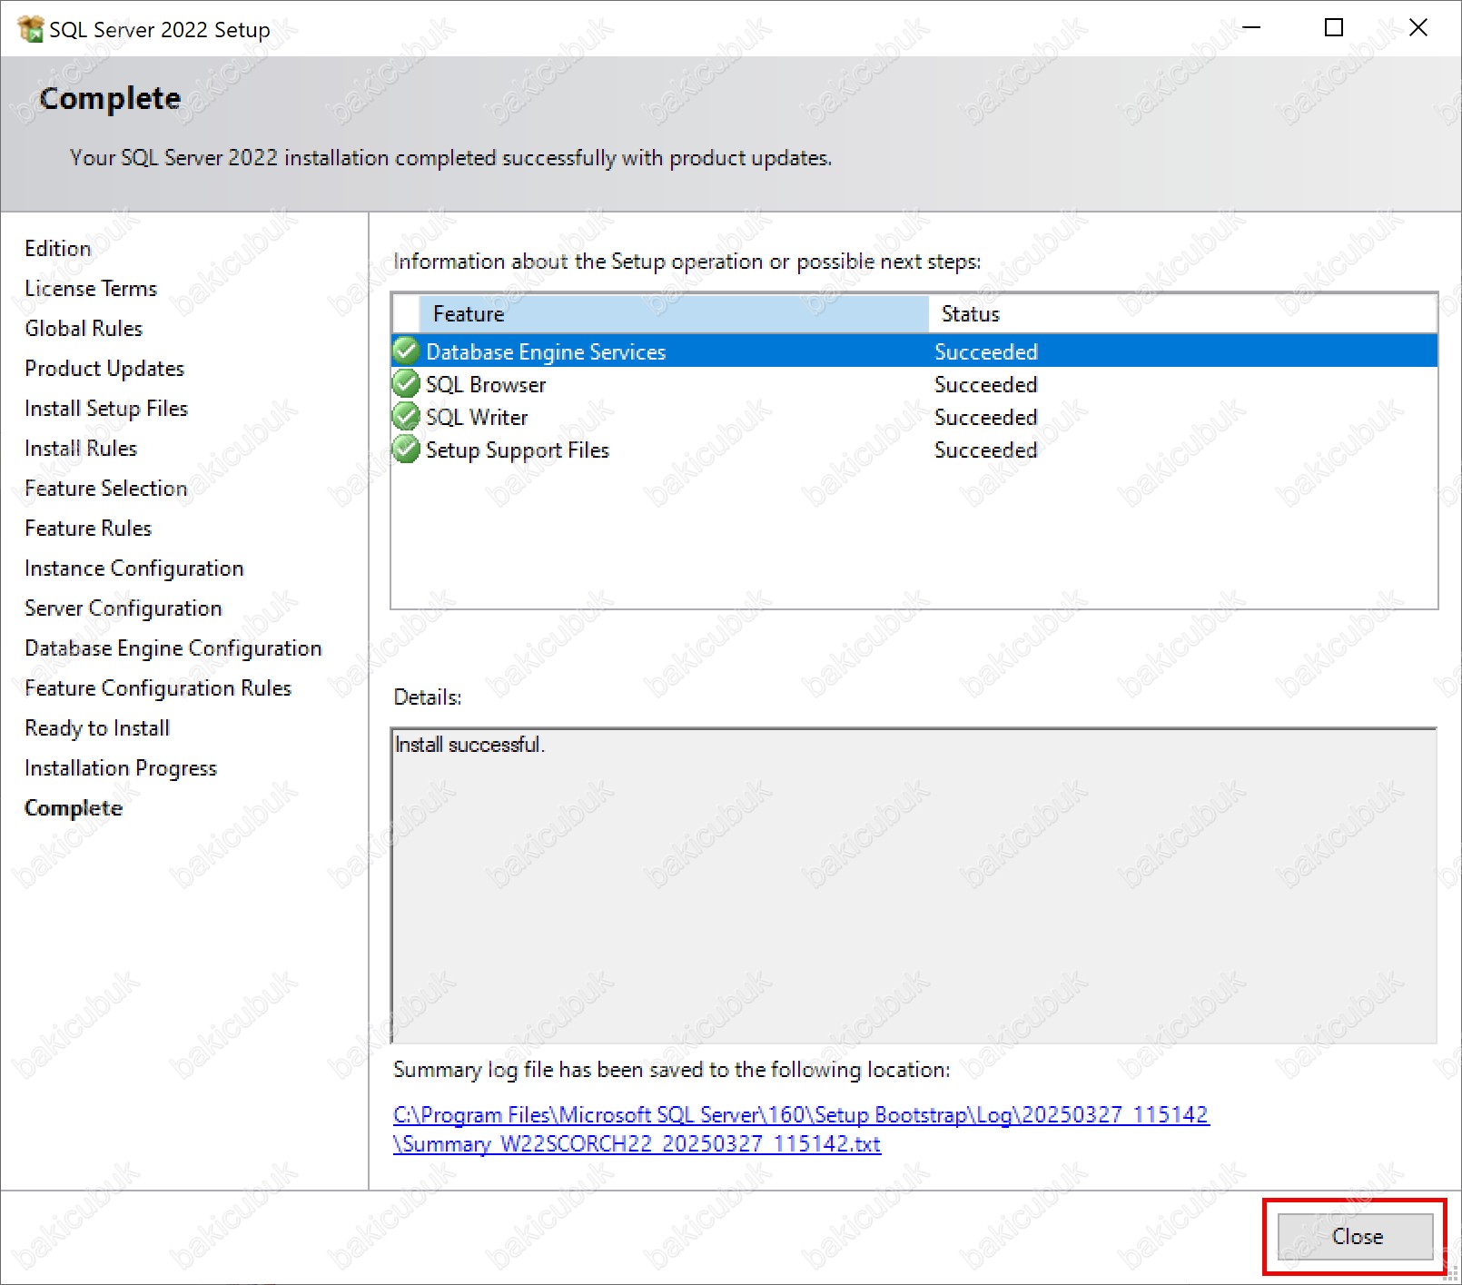
Task: Click the Server Configuration step
Action: tap(123, 608)
